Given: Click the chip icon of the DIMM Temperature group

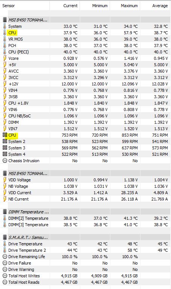Looking at the screenshot, I should 5,212.
